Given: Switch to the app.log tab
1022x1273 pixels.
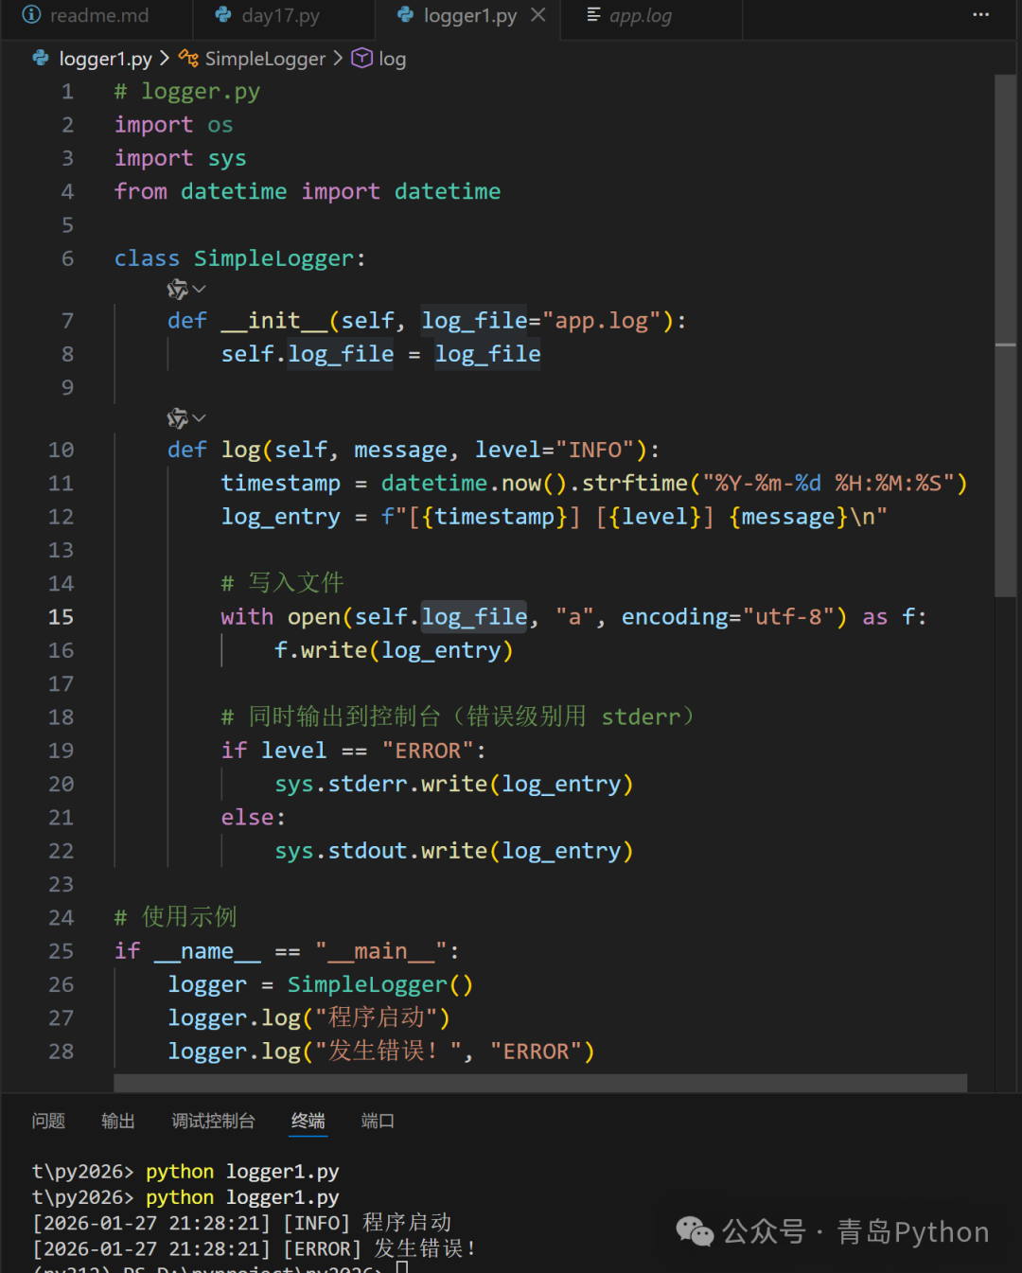Looking at the screenshot, I should coord(642,15).
